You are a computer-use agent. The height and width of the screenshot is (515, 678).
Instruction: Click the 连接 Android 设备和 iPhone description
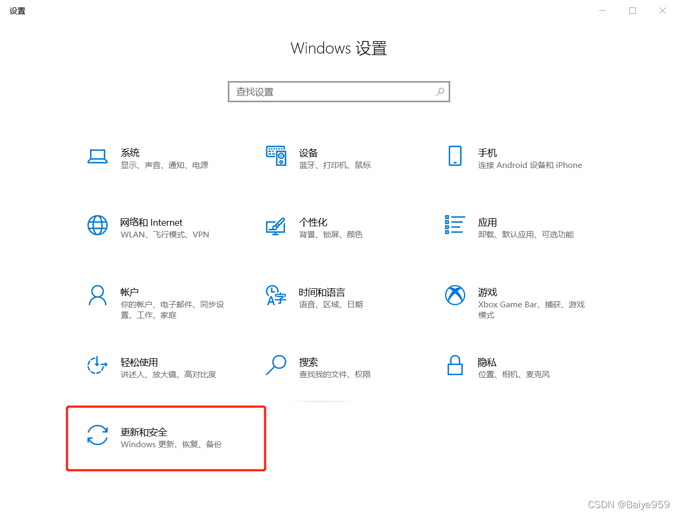click(530, 165)
